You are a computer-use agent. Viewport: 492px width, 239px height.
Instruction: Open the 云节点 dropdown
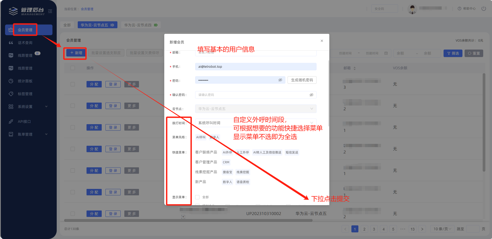coord(256,109)
